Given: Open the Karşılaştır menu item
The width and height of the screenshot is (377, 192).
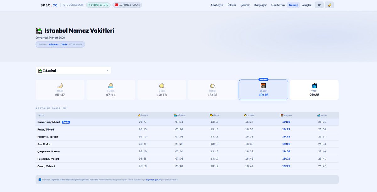Looking at the screenshot, I should point(261,5).
